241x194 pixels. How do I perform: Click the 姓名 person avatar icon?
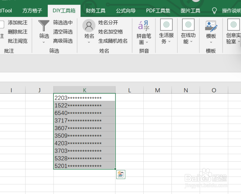[x=89, y=26]
